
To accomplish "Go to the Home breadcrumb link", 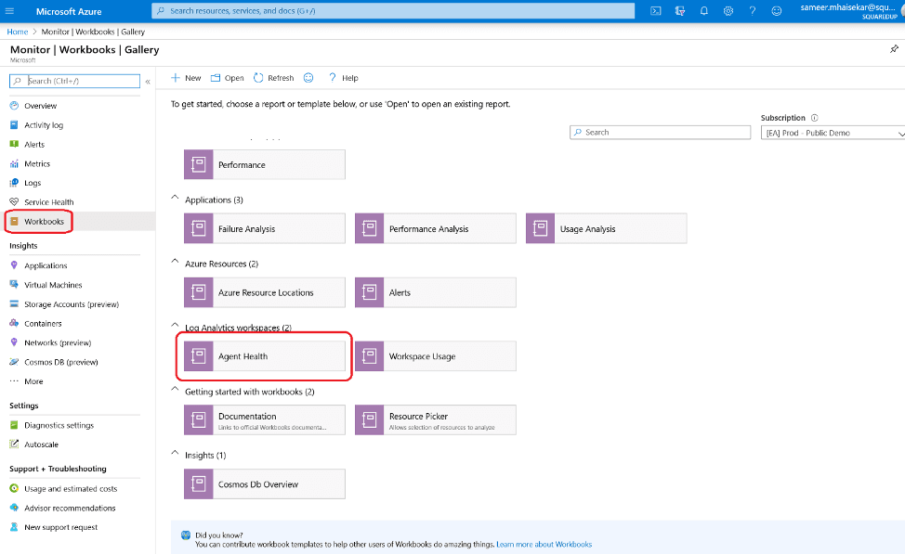I will (x=18, y=32).
